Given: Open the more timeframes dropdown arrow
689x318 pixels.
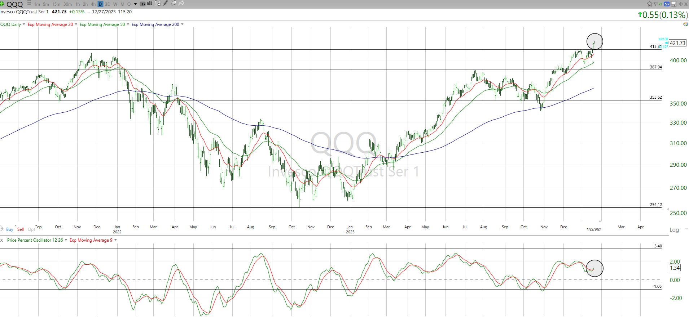Looking at the screenshot, I should click(x=135, y=4).
